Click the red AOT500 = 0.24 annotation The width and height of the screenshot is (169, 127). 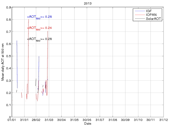pos(39,28)
